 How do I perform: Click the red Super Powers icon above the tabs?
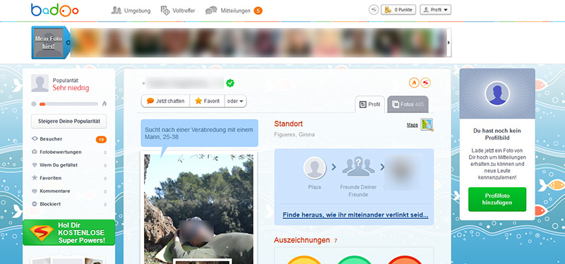pyautogui.click(x=427, y=83)
